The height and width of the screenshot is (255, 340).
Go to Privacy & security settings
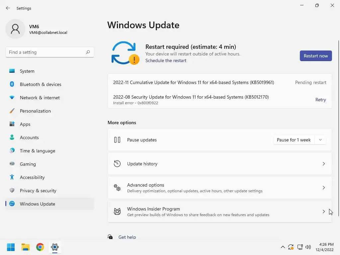(x=38, y=191)
